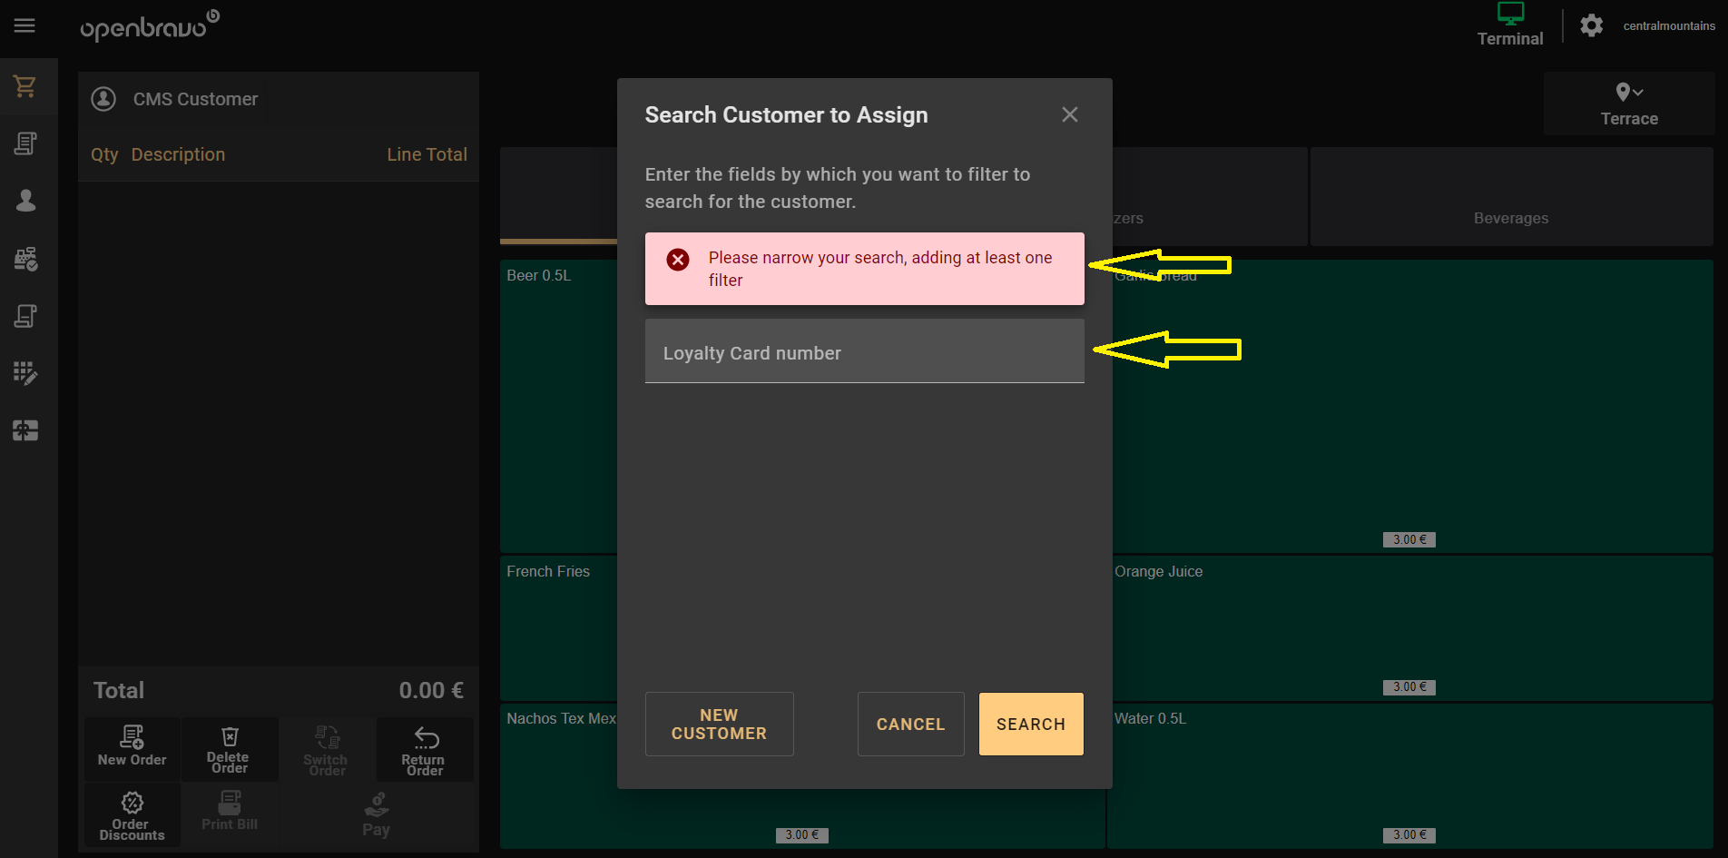Click the Terminal status monitor icon

click(1510, 14)
